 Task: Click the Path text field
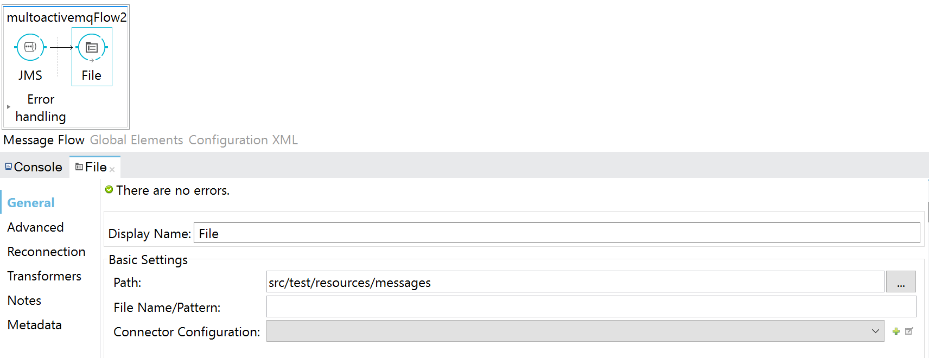(x=575, y=282)
